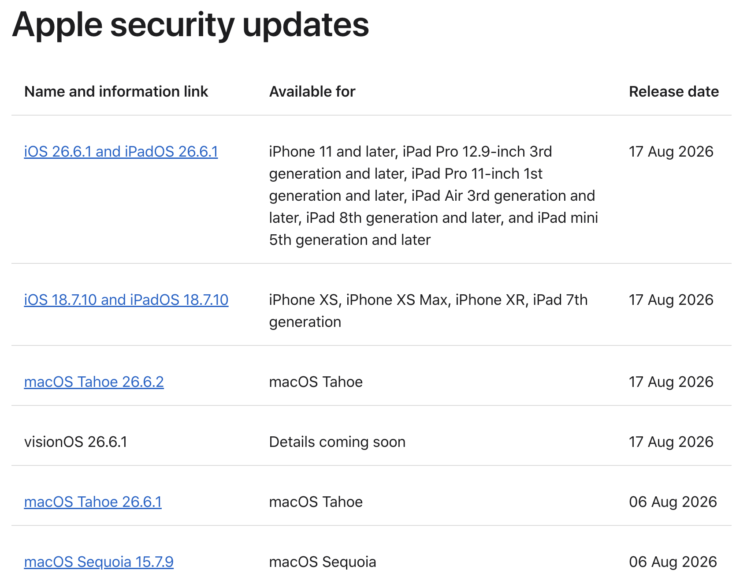Click the Apple security updates heading
The height and width of the screenshot is (585, 751).
pos(190,25)
